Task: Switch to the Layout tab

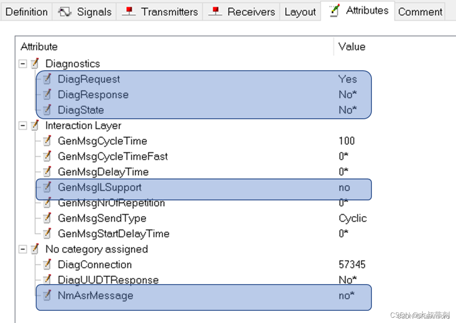Action: [300, 12]
